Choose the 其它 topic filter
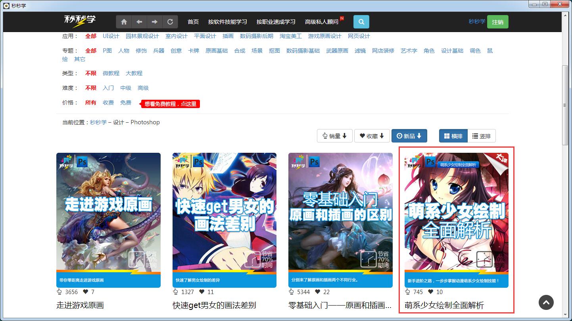572x321 pixels. [80, 59]
